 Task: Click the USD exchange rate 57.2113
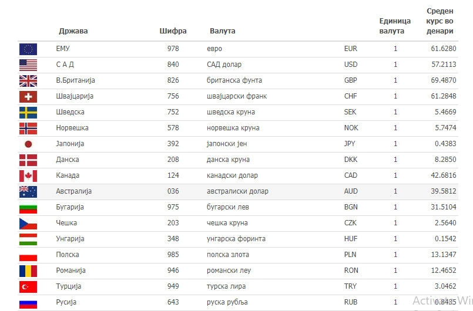click(x=444, y=65)
